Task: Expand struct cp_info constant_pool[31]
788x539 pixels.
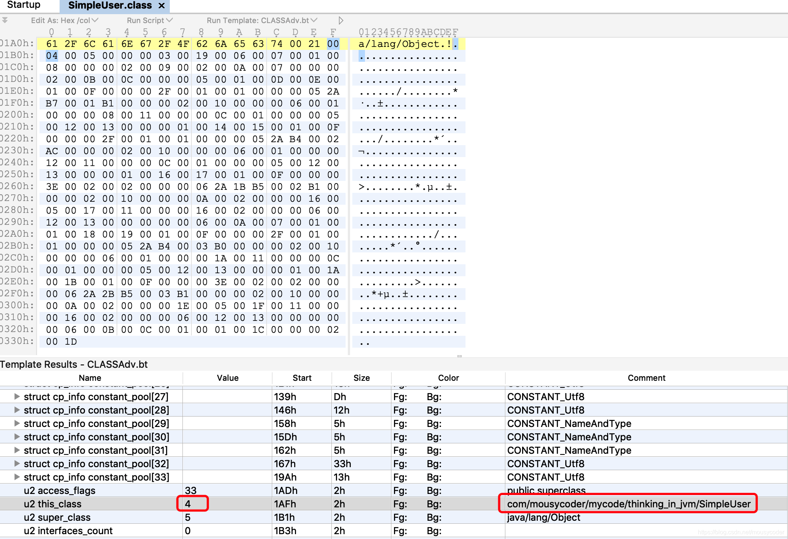Action: [x=17, y=450]
